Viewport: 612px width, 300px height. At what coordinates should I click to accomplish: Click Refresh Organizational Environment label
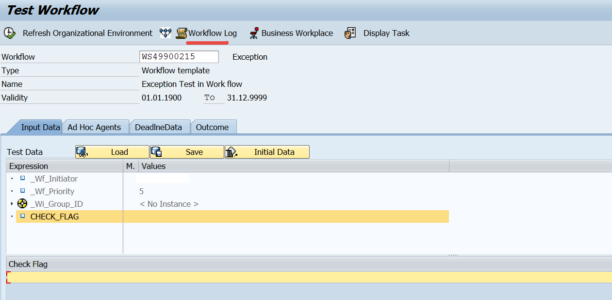(87, 33)
